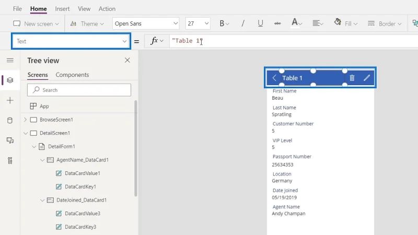
Task: Click the Tree view vertical scrollbar
Action: point(136,148)
